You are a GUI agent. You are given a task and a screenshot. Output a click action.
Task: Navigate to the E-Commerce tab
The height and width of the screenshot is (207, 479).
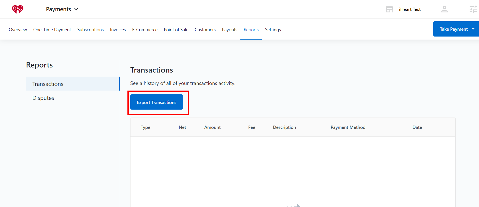coord(145,30)
